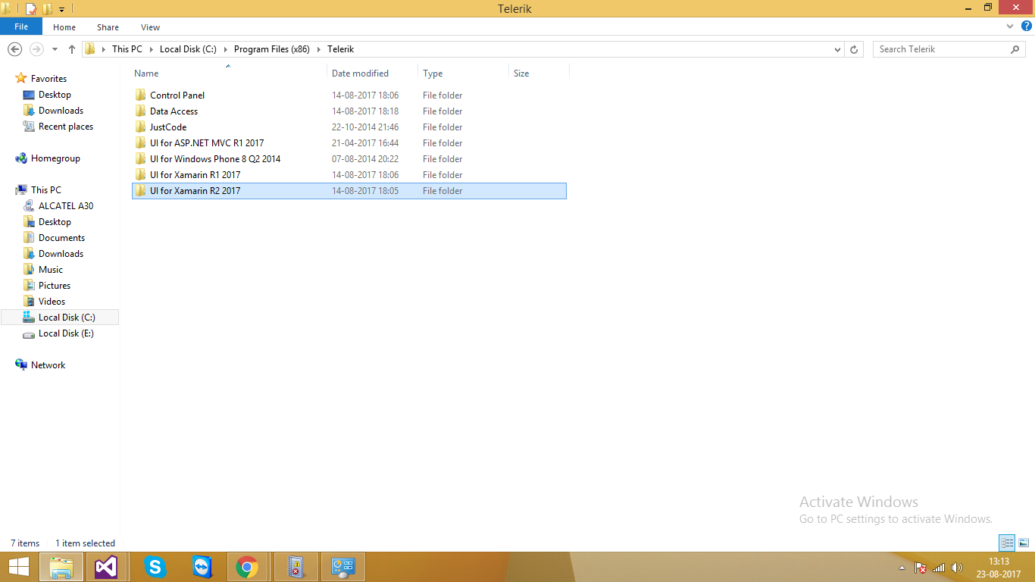Select Local Disk (C:) in navigation pane
This screenshot has width=1035, height=582.
[60, 318]
